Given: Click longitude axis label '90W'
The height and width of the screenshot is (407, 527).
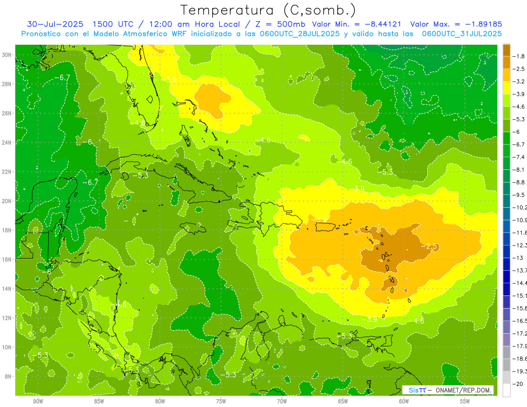Looking at the screenshot, I should click(38, 401).
